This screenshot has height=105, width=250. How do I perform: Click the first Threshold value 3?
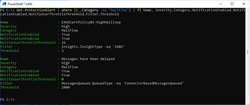click(63, 51)
